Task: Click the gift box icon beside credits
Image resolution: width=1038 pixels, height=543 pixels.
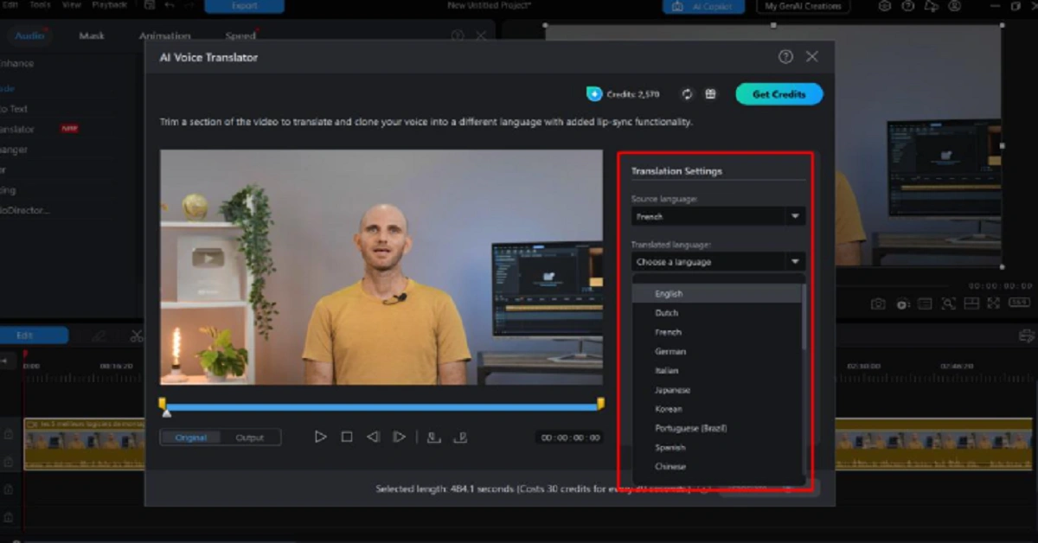Action: pyautogui.click(x=710, y=94)
